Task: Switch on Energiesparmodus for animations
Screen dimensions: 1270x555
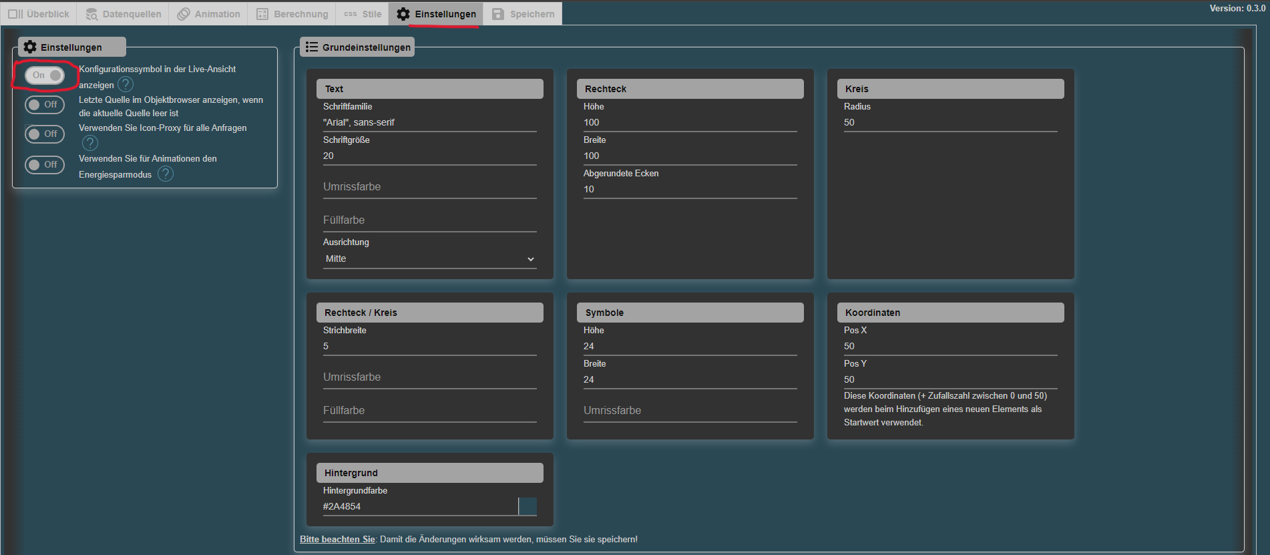Action: [45, 165]
